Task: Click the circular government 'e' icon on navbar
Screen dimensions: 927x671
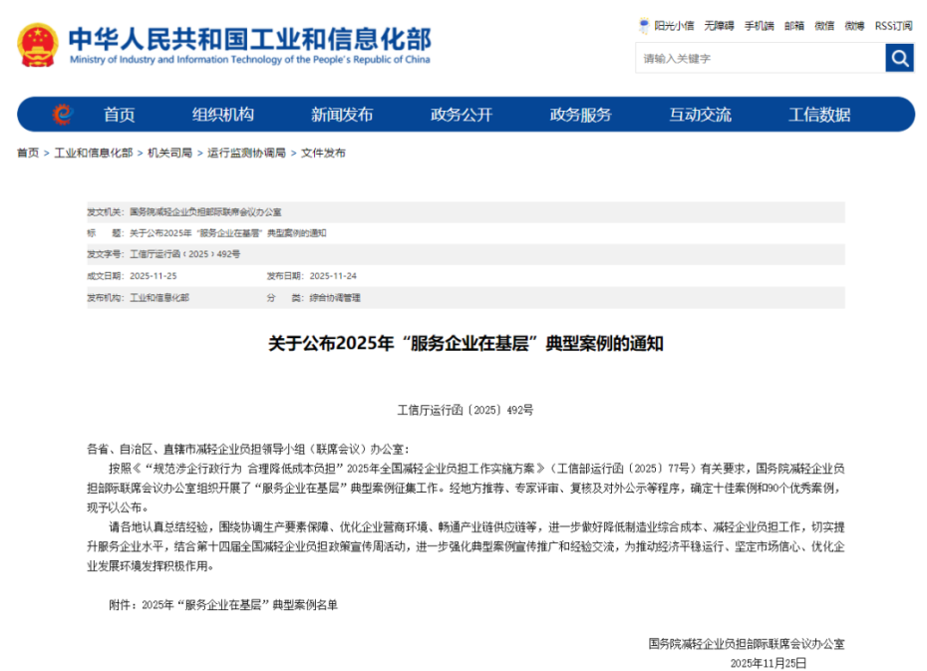Action: point(62,114)
